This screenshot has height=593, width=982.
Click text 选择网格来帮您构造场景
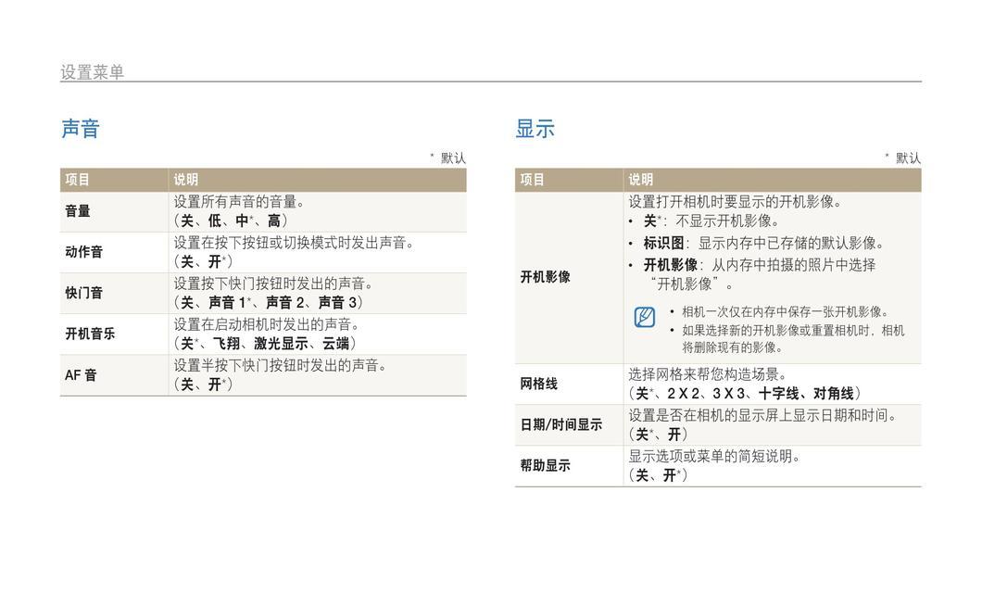tap(708, 374)
